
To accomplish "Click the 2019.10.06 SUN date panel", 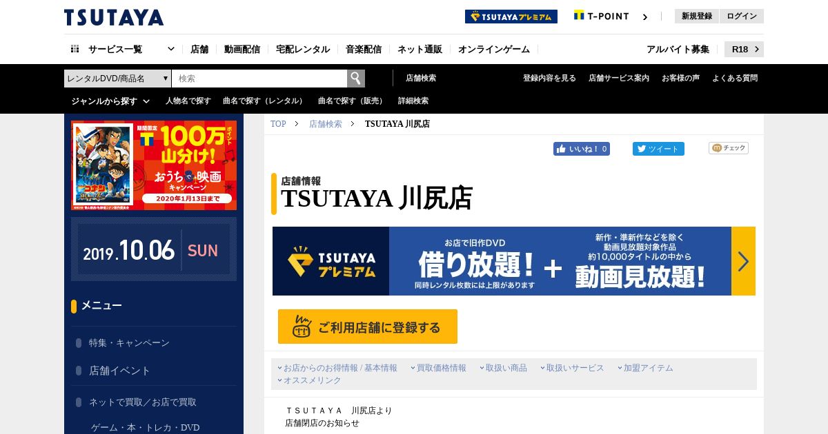I will 154,249.
